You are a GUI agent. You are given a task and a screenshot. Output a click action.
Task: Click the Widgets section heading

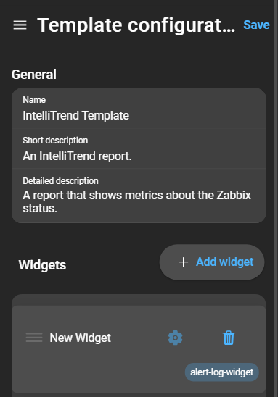[42, 265]
